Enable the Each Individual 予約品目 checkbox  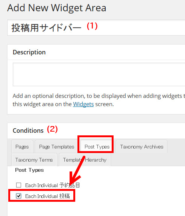click(x=19, y=185)
